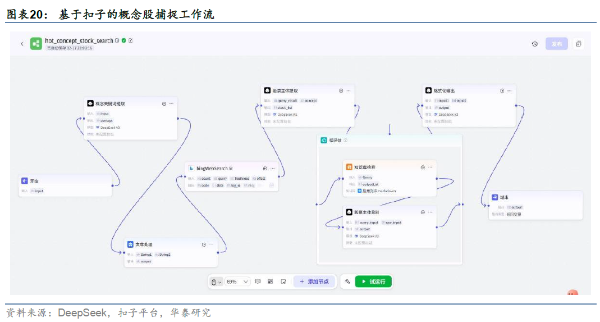
Task: Run the 格式化输出 node with its play icon
Action: [x=502, y=91]
